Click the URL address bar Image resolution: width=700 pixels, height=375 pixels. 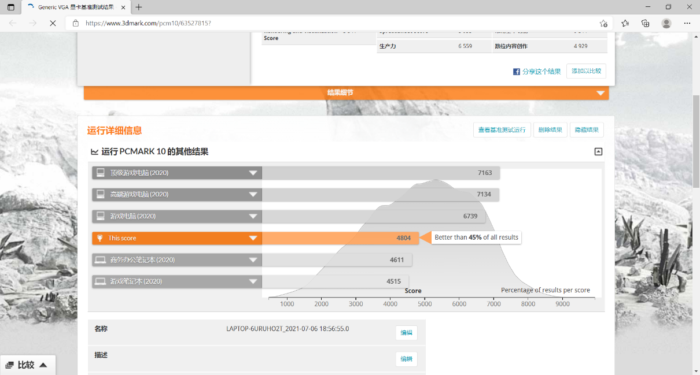click(336, 23)
